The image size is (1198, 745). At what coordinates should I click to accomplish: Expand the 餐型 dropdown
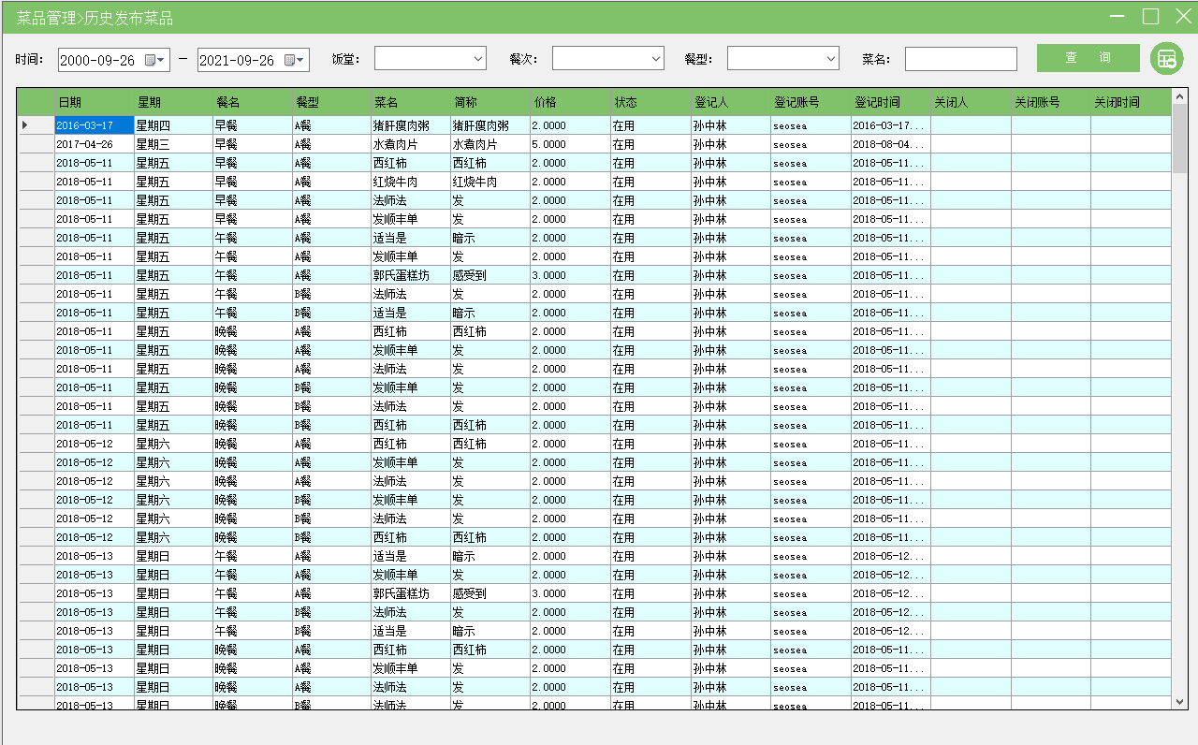(x=830, y=59)
